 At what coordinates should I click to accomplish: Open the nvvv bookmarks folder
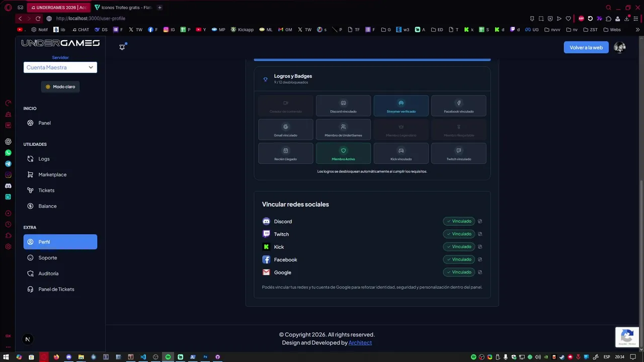pyautogui.click(x=552, y=30)
